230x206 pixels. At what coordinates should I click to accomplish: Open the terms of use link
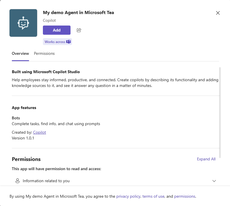coord(153,196)
